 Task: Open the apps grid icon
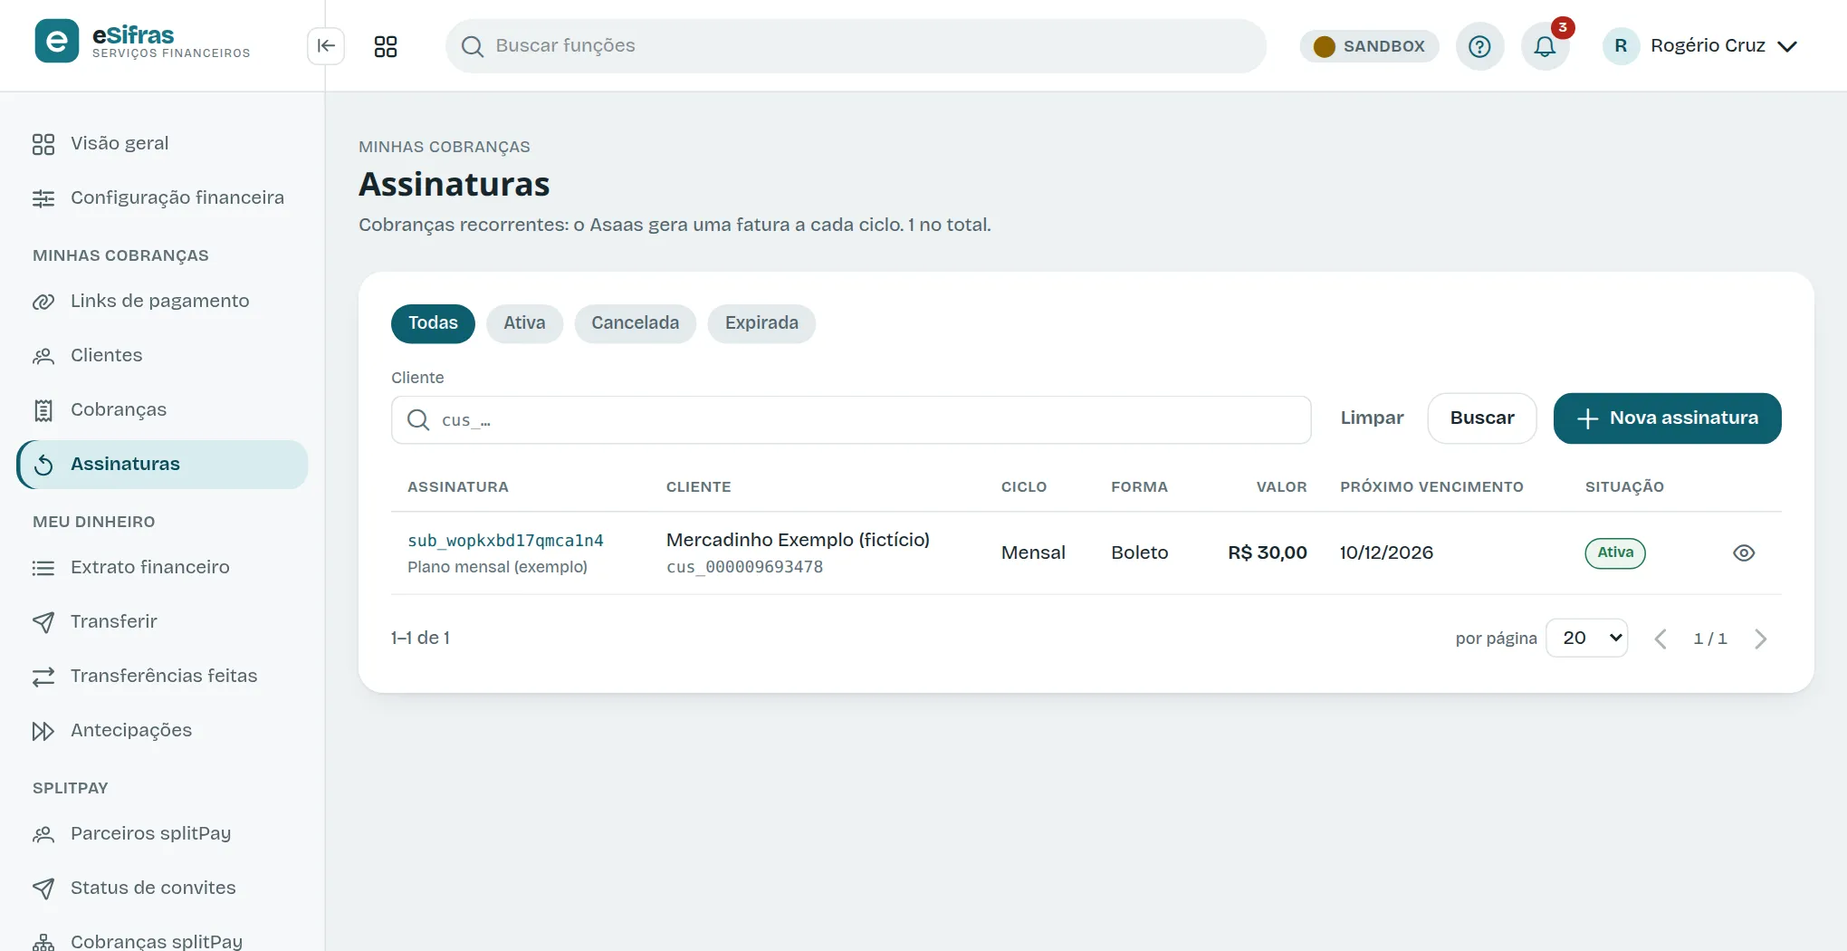pos(386,46)
